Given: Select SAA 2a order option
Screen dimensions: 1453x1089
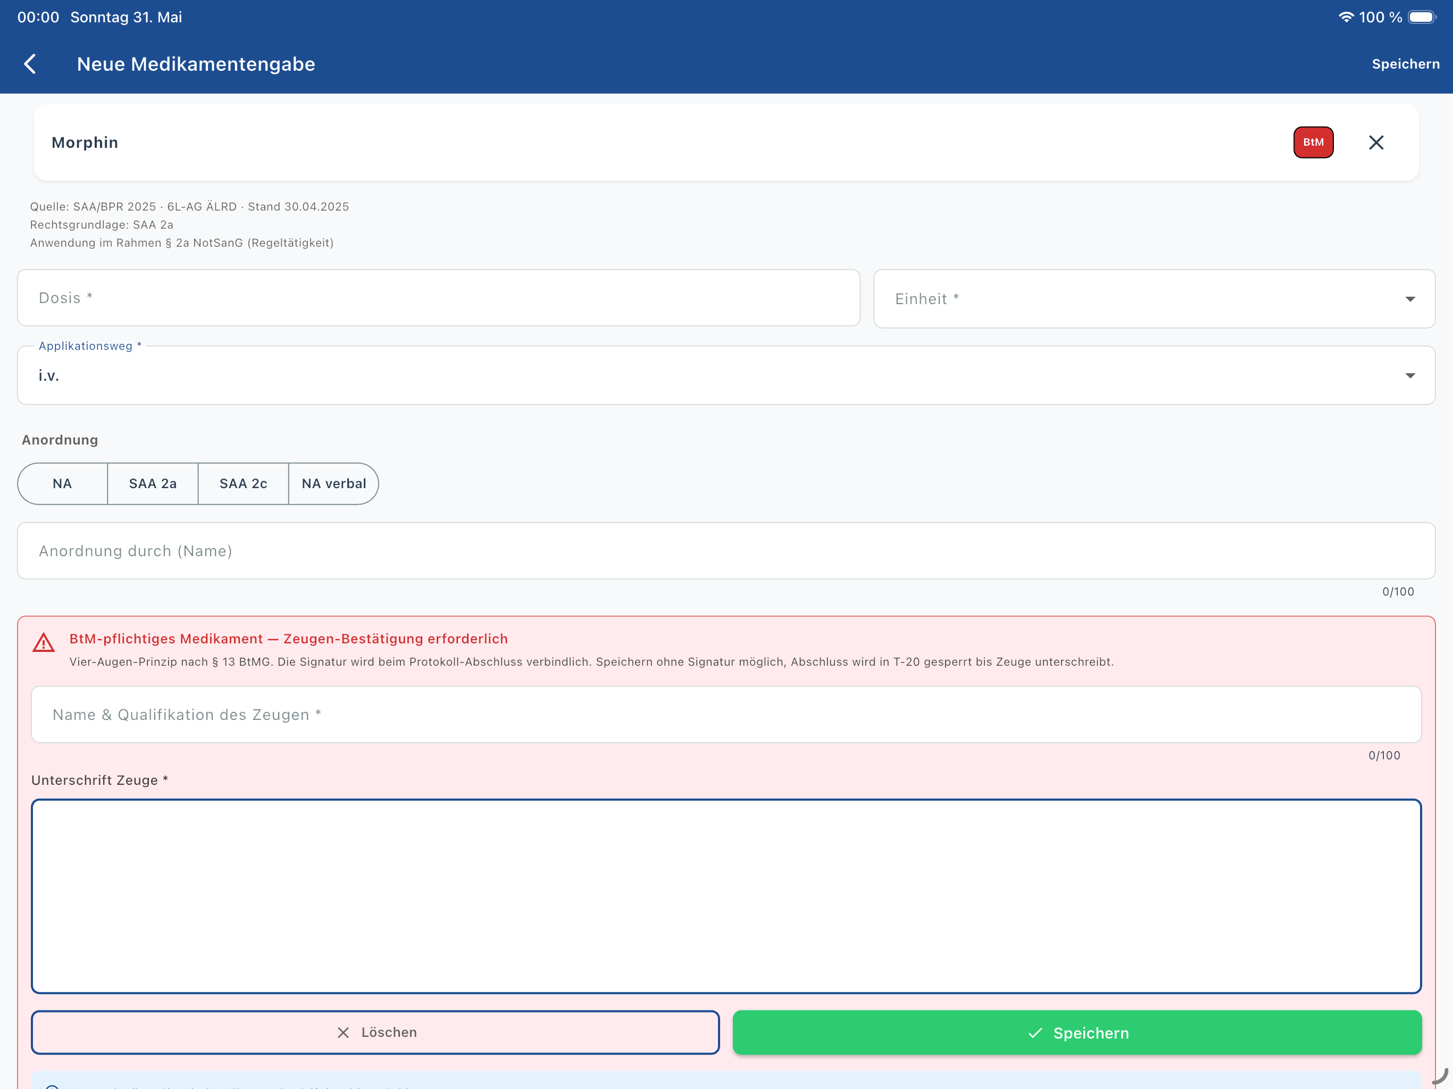Looking at the screenshot, I should click(153, 483).
